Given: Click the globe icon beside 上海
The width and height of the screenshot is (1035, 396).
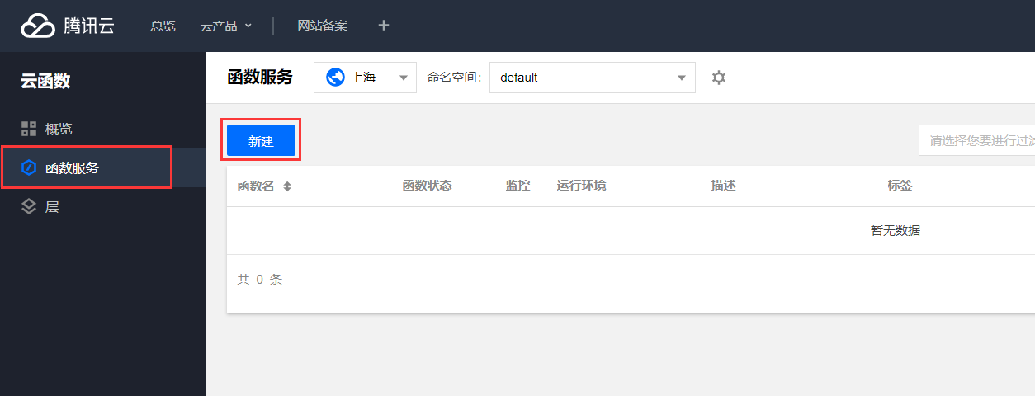Looking at the screenshot, I should pyautogui.click(x=335, y=78).
